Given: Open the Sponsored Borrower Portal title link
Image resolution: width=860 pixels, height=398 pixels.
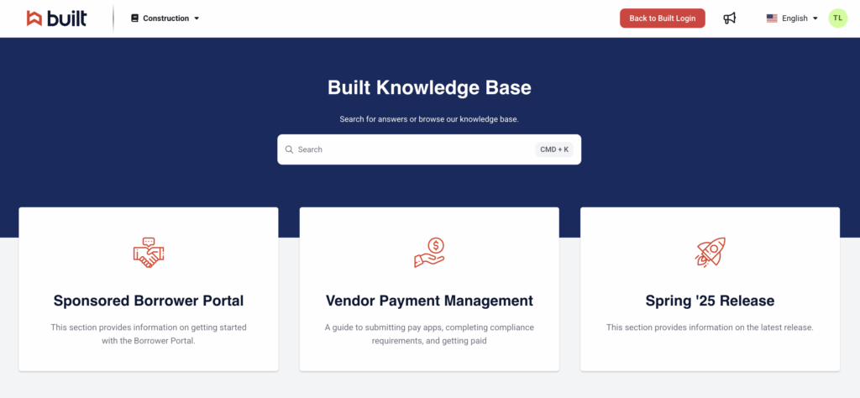Looking at the screenshot, I should tap(149, 301).
